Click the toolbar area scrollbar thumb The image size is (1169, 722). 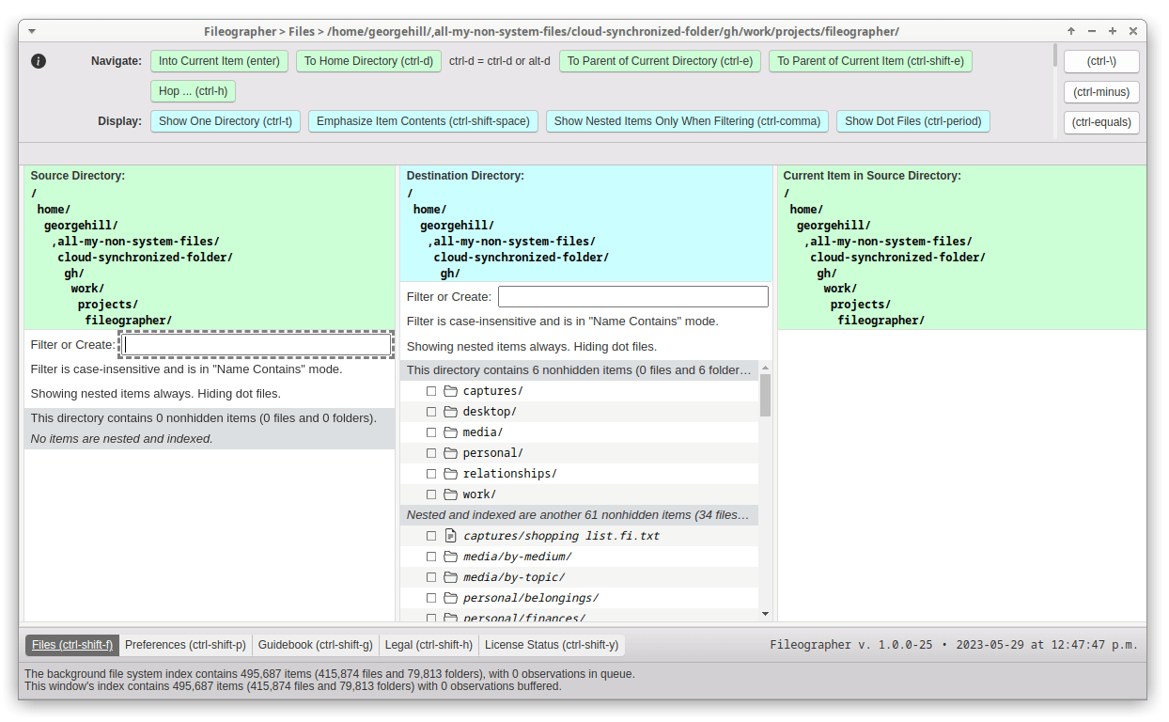click(1055, 55)
